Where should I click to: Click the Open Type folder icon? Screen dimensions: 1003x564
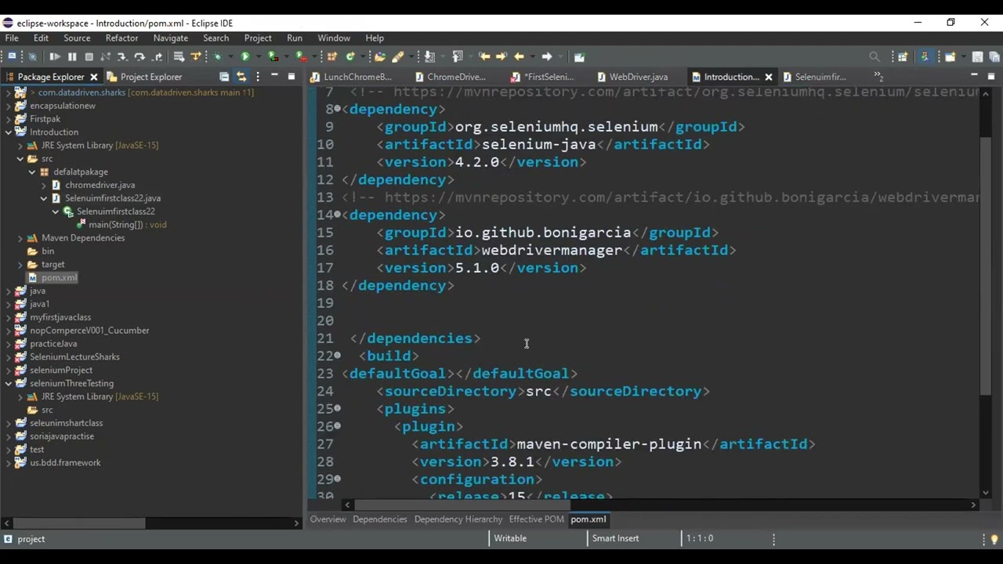(x=380, y=56)
